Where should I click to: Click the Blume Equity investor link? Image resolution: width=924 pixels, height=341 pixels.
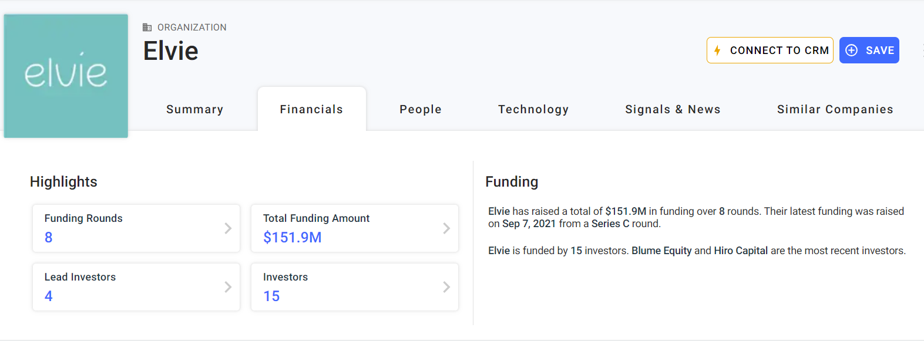(x=661, y=251)
